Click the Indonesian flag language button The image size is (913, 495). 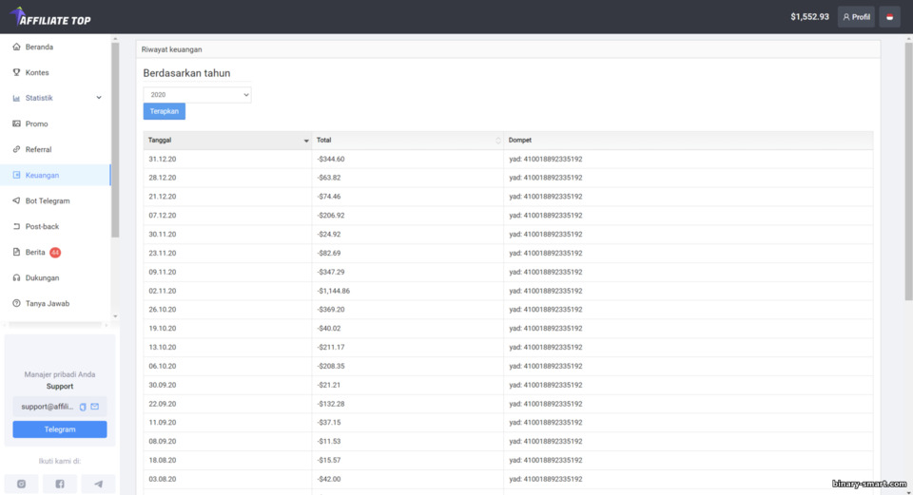click(x=890, y=17)
